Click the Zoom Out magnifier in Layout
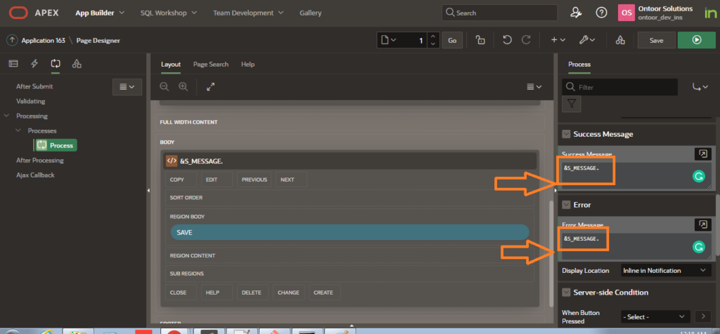Image resolution: width=720 pixels, height=334 pixels. point(164,86)
